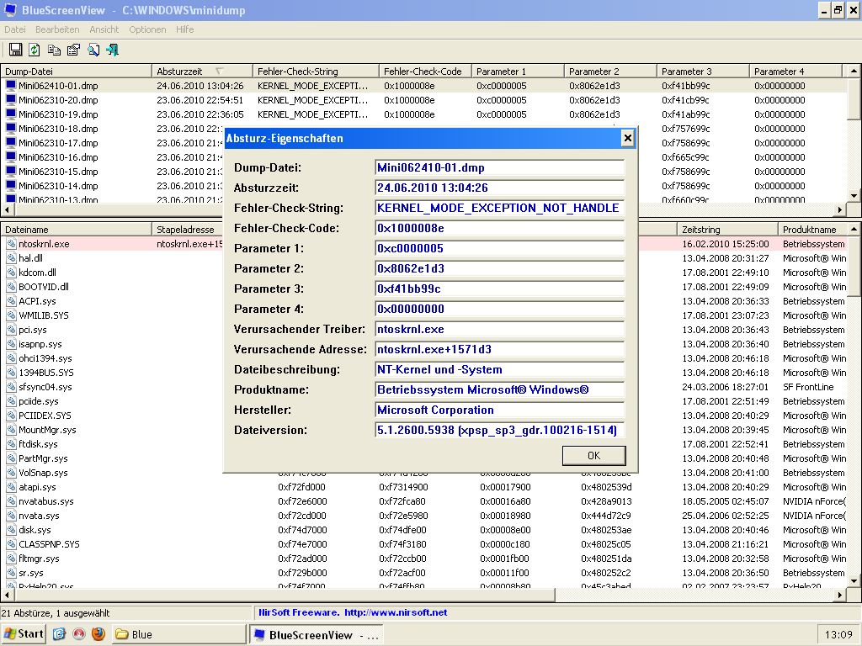The width and height of the screenshot is (862, 646).
Task: Sort by the Parameter 4 column header
Action: point(795,71)
